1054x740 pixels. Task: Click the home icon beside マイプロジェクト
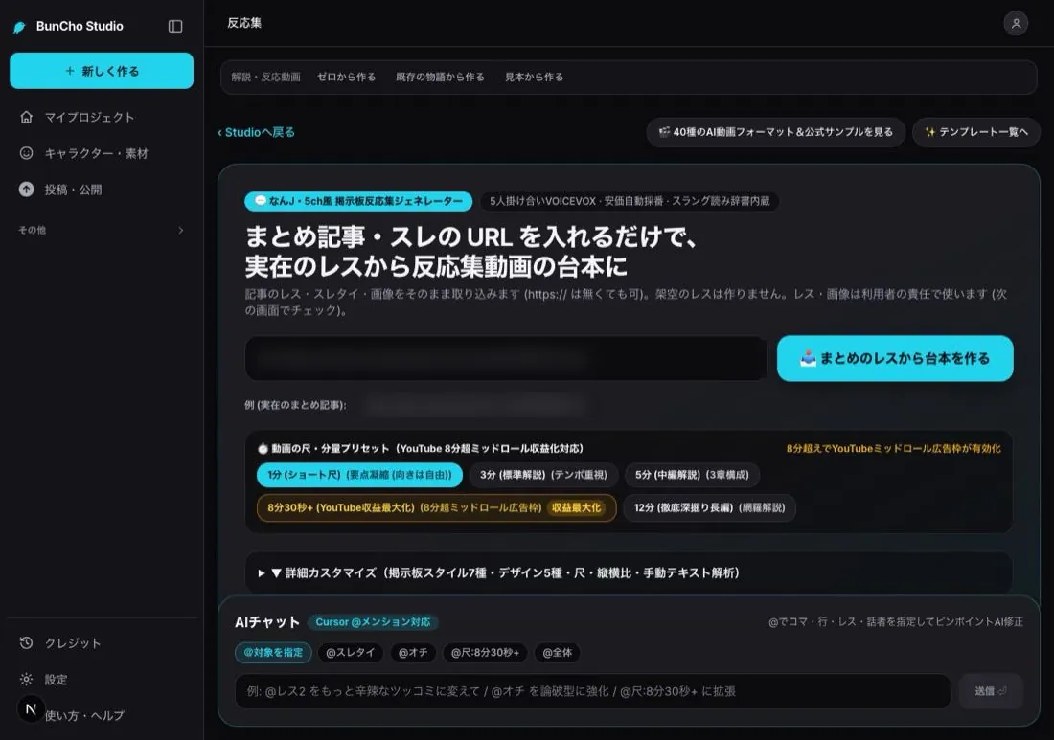coord(26,117)
